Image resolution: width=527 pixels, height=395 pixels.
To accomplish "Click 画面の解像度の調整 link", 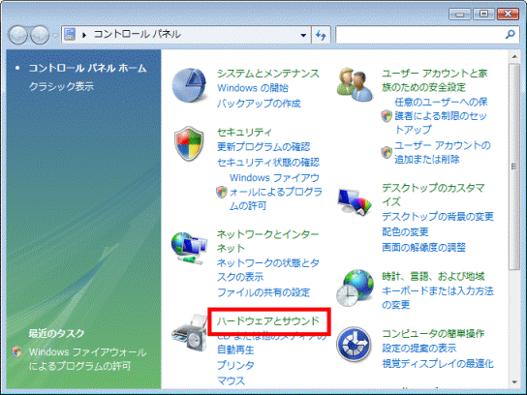I will [x=423, y=248].
